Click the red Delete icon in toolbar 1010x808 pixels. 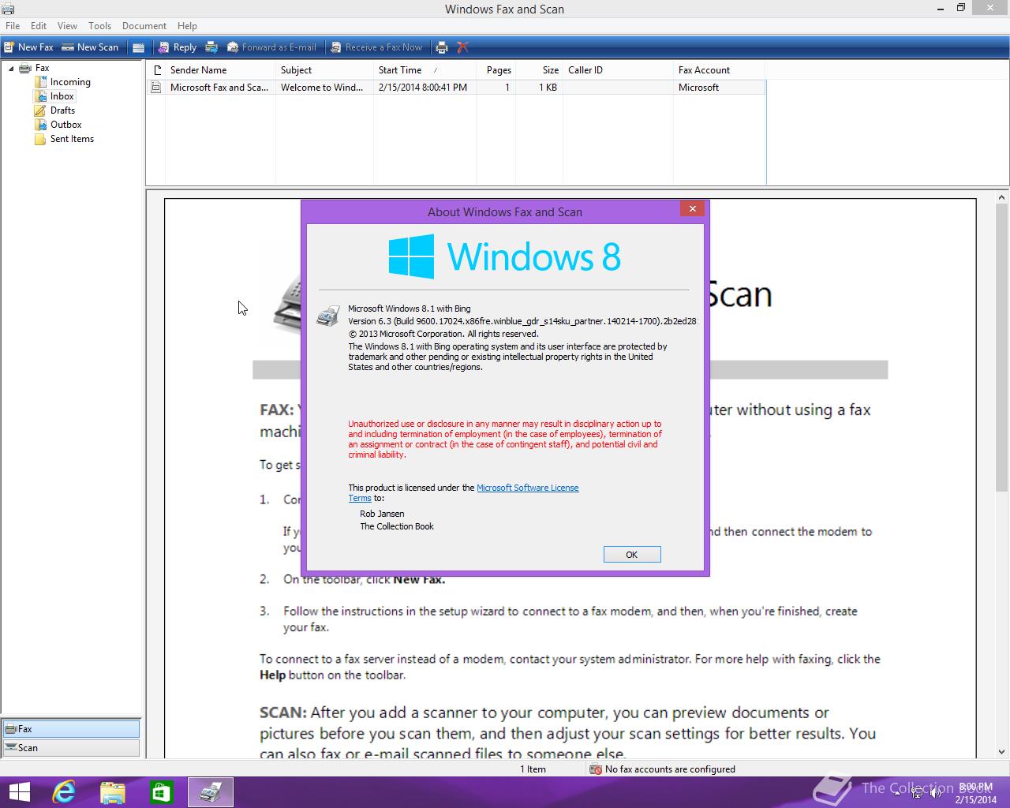(462, 47)
